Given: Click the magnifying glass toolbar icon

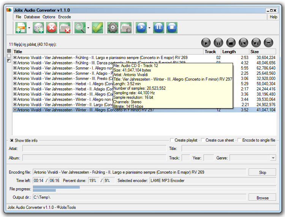Looking at the screenshot, I should click(x=79, y=28).
